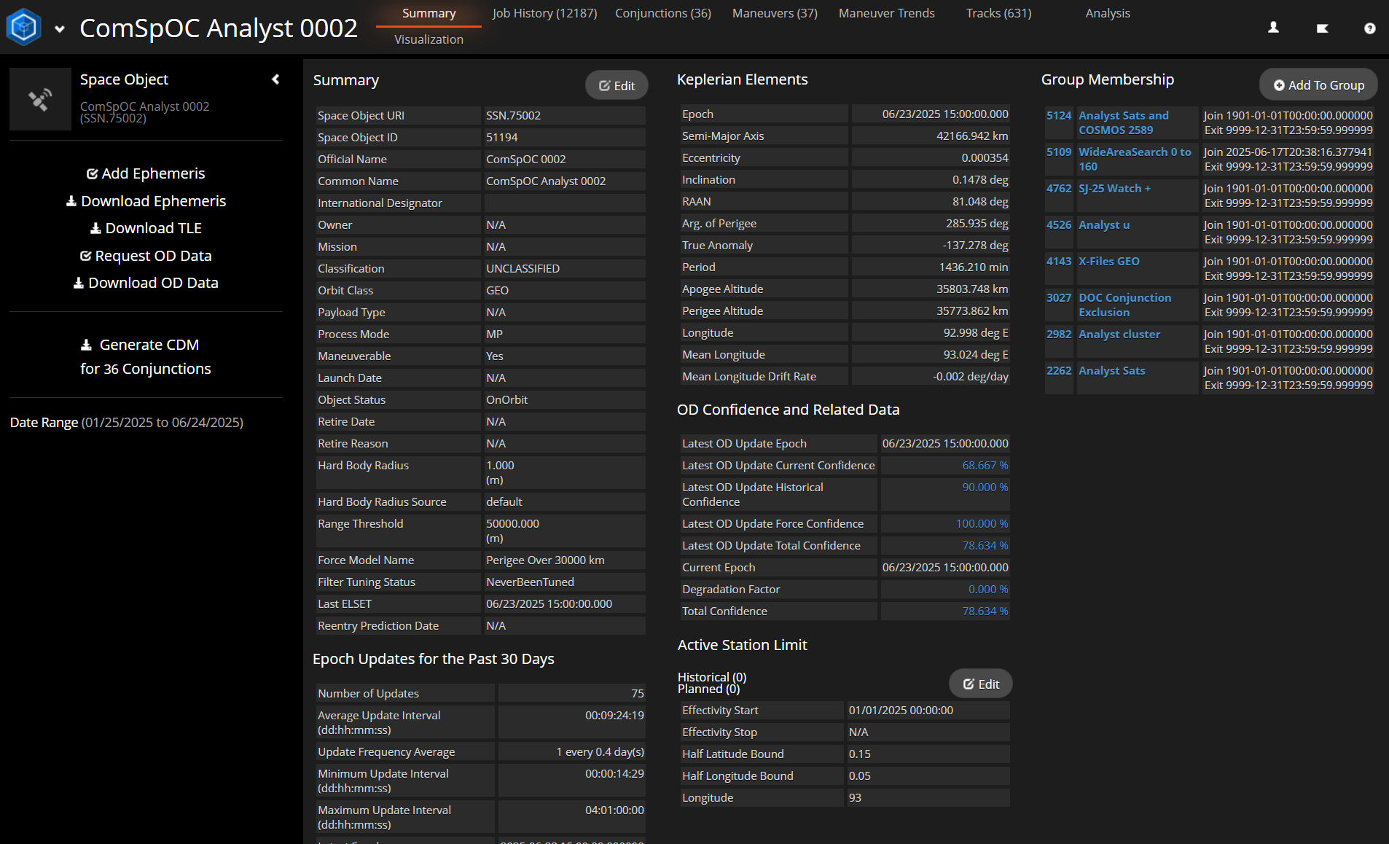Select the Visualization sub-tab

click(429, 39)
